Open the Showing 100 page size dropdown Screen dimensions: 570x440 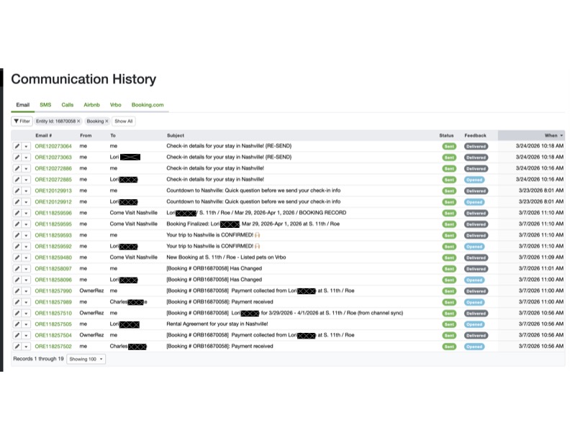click(86, 359)
